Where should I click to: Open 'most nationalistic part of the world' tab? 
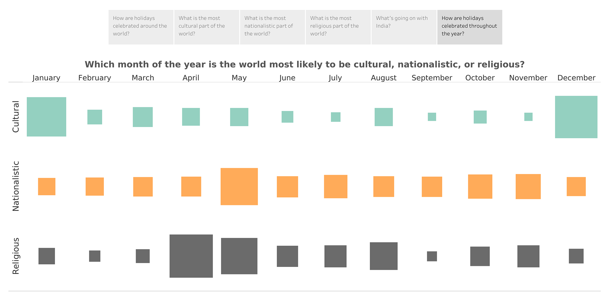(x=272, y=27)
